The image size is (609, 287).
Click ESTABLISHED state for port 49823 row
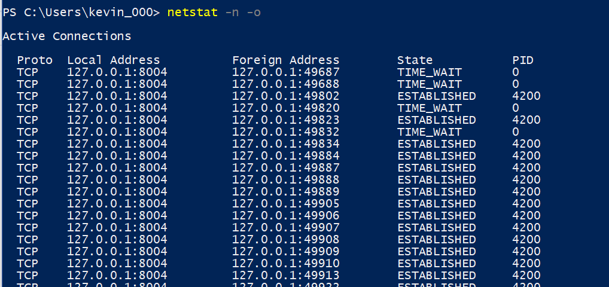coord(436,120)
